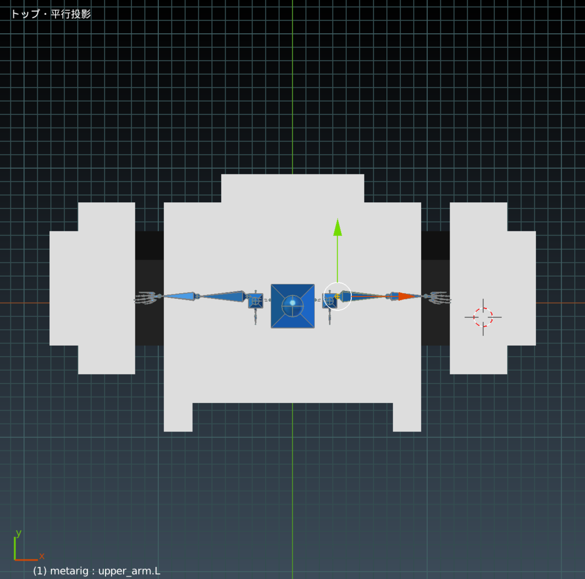Click the green Y-axis move gizmo arrow
The image size is (585, 579).
(x=337, y=227)
